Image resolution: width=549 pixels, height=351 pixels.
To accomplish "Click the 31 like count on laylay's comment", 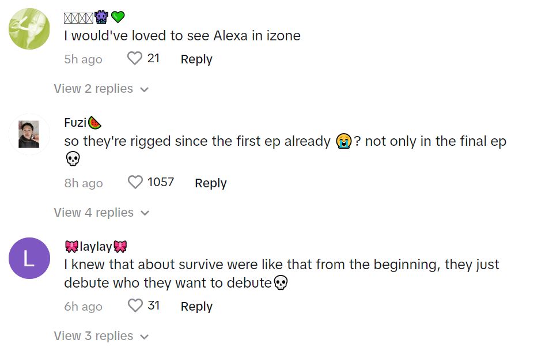I will coord(153,305).
